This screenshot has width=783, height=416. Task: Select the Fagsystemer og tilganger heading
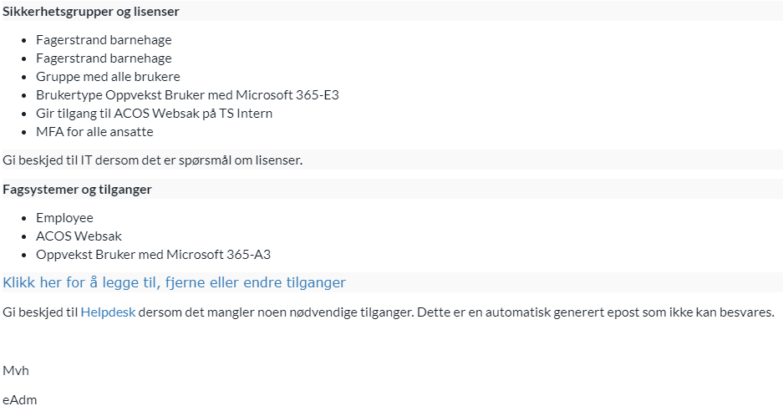coord(77,190)
